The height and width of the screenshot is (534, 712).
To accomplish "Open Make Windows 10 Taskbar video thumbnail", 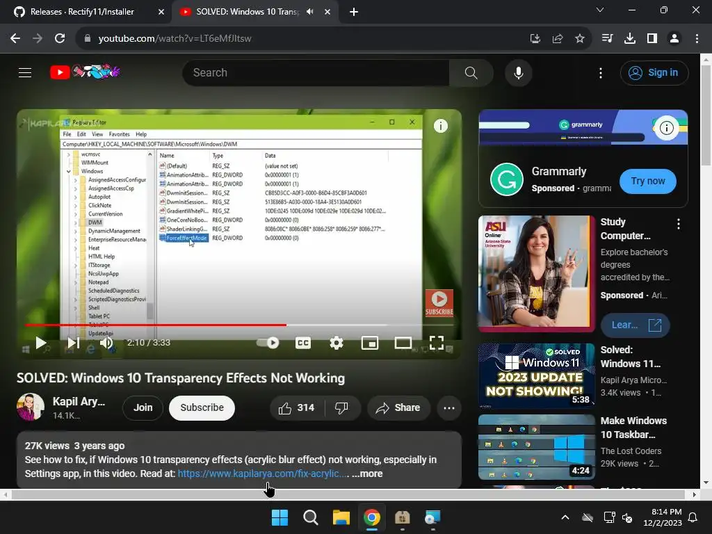I will pyautogui.click(x=536, y=447).
